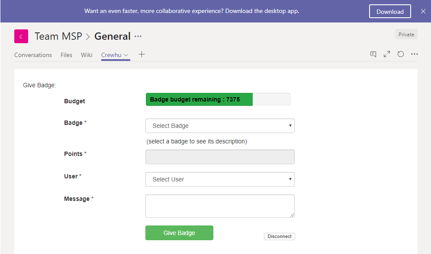Open General channel more options ellipsis
Image resolution: width=431 pixels, height=254 pixels.
[138, 36]
